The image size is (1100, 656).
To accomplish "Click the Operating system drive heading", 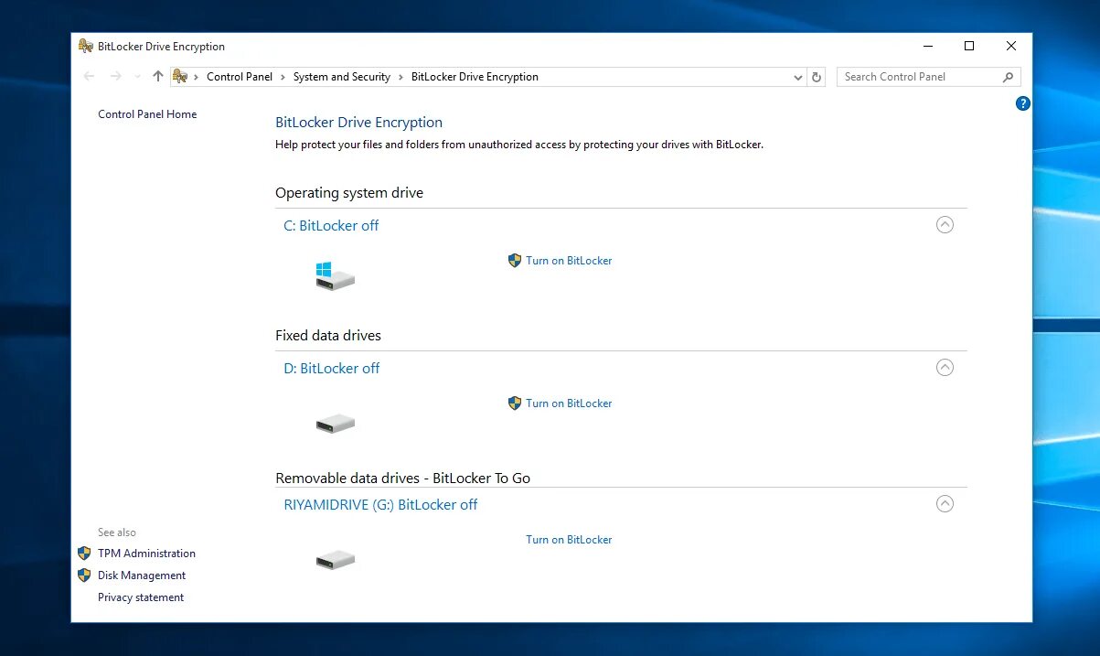I will (349, 193).
